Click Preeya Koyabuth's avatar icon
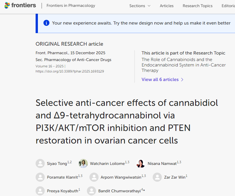 [40, 191]
